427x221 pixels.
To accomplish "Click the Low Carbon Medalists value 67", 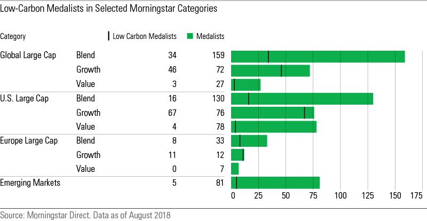I will pos(171,112).
